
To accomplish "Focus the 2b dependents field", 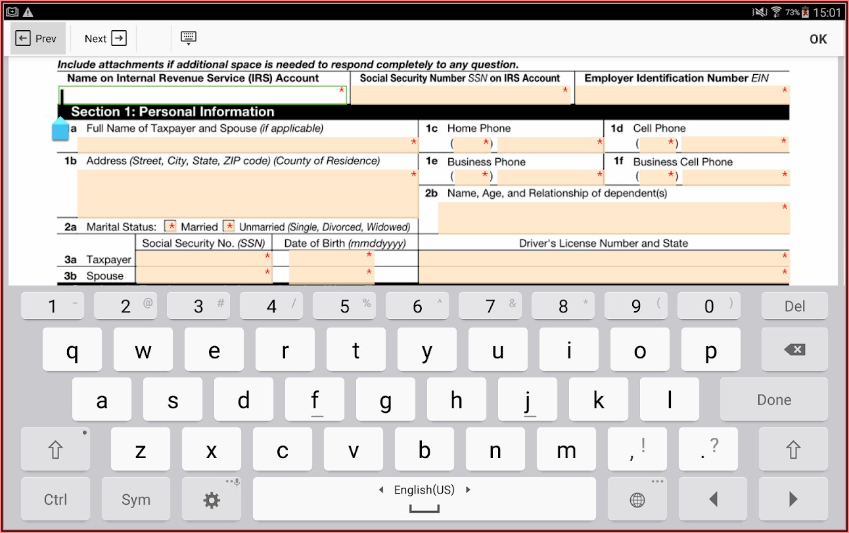I will point(614,218).
